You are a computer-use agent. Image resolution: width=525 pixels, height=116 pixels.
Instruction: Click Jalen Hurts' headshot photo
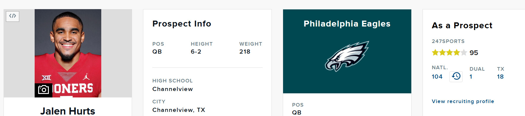click(68, 53)
